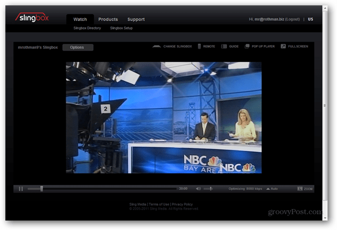Open the Privacy Policy link
This screenshot has width=337, height=230.
(182, 204)
